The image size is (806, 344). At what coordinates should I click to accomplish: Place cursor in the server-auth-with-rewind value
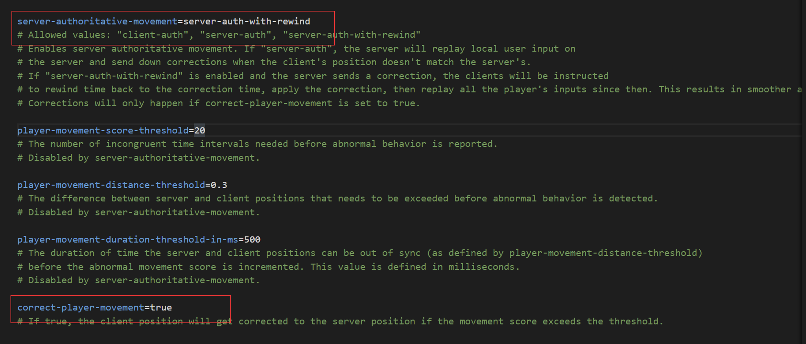pyautogui.click(x=247, y=22)
